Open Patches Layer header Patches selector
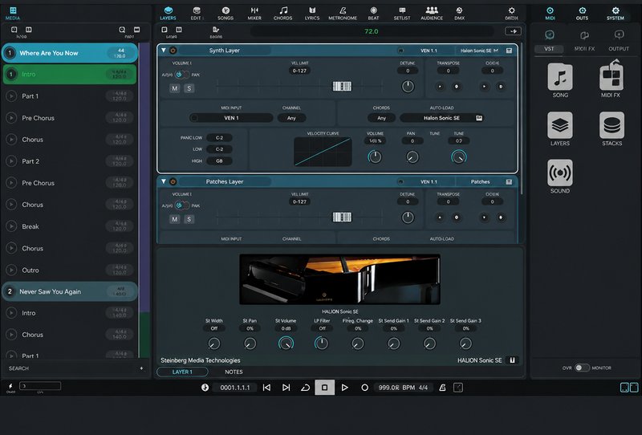The height and width of the screenshot is (435, 642). click(480, 181)
